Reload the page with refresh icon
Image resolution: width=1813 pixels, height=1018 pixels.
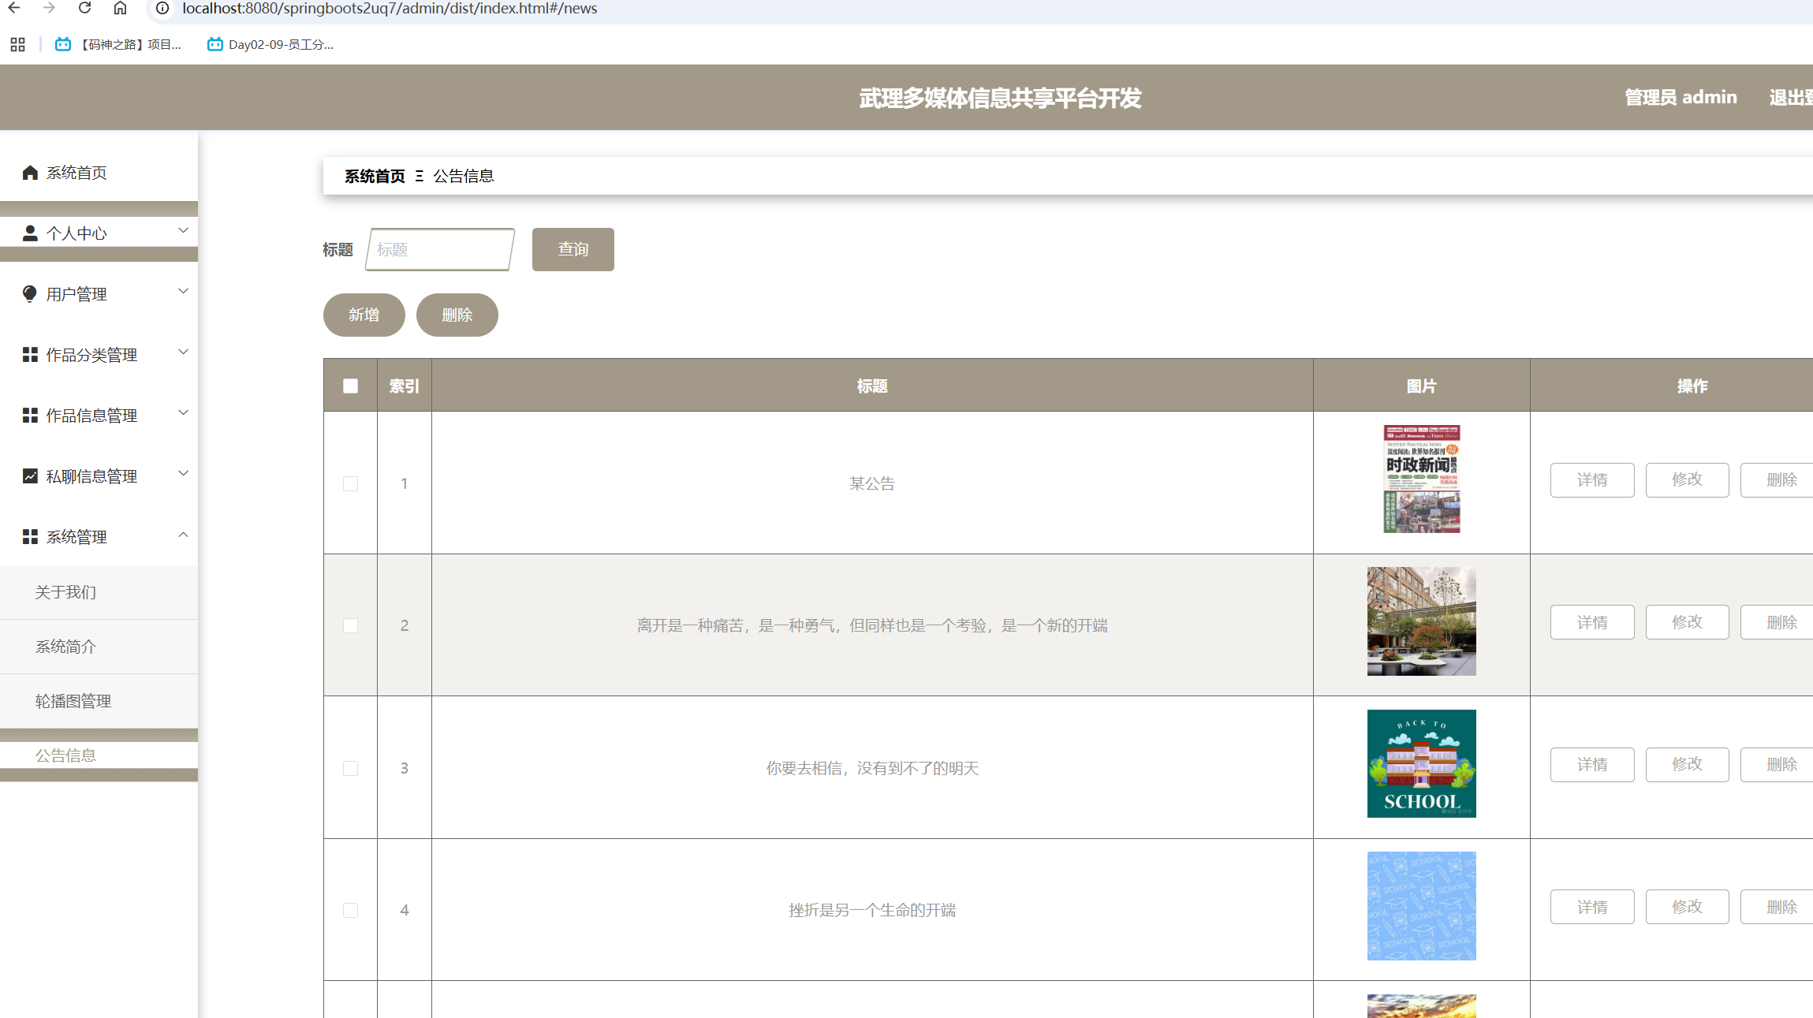click(84, 8)
